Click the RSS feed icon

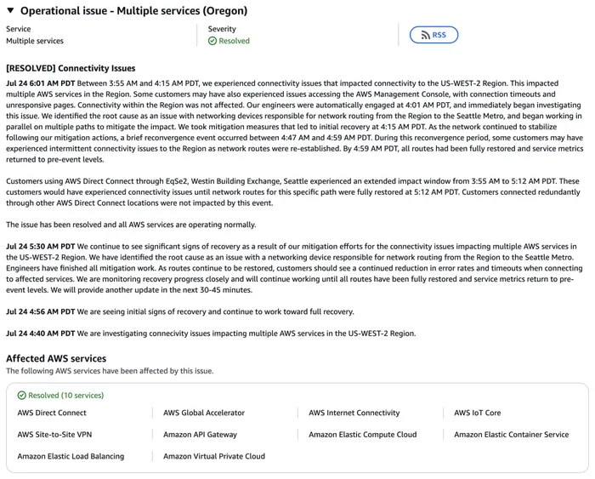[x=426, y=35]
